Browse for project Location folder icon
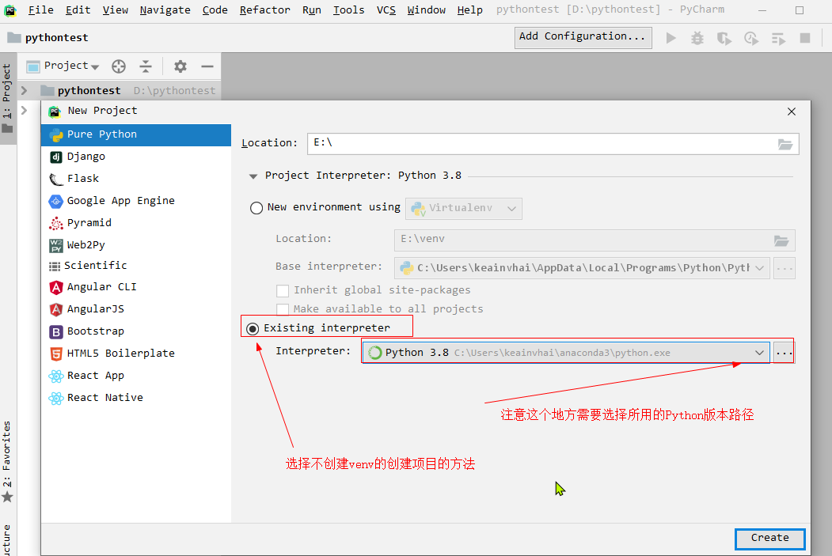The width and height of the screenshot is (832, 556). coord(785,144)
